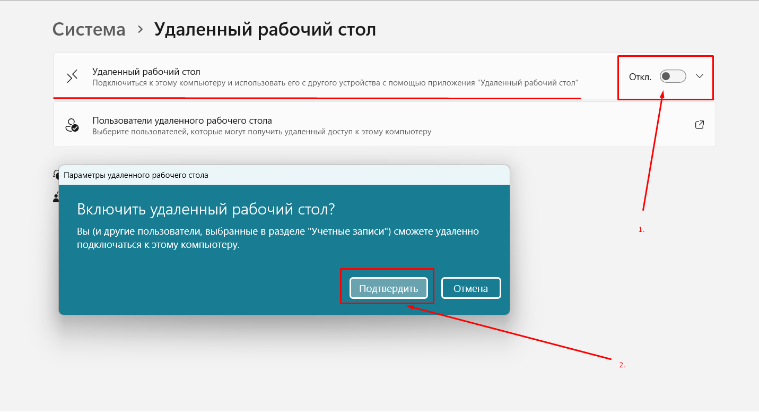Select the "Удаленный рабочий стол" row title

coord(146,72)
